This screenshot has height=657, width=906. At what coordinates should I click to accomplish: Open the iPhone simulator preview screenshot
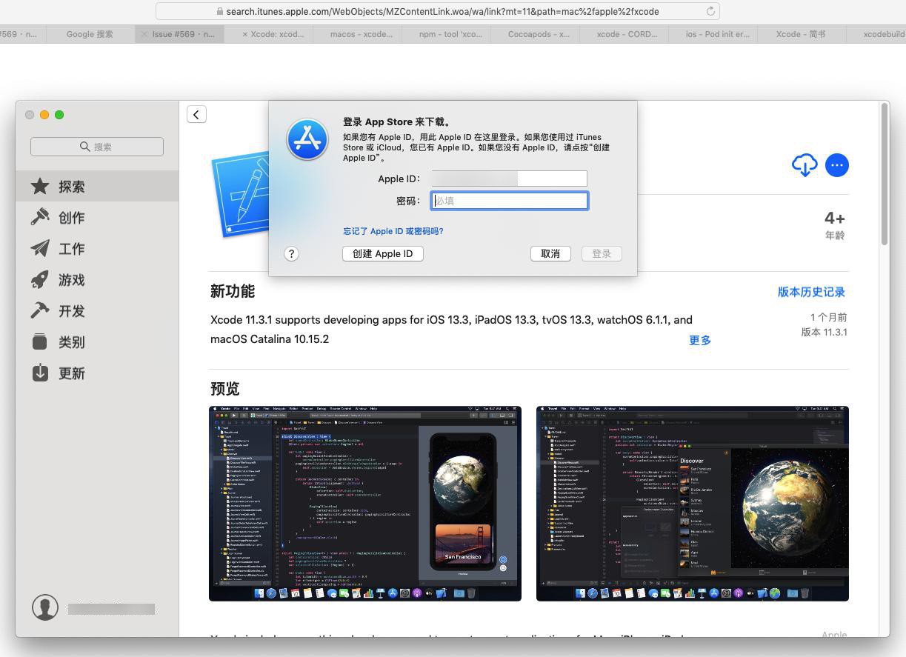click(365, 503)
